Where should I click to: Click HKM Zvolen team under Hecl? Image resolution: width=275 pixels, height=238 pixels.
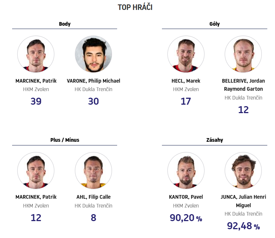[x=186, y=89]
